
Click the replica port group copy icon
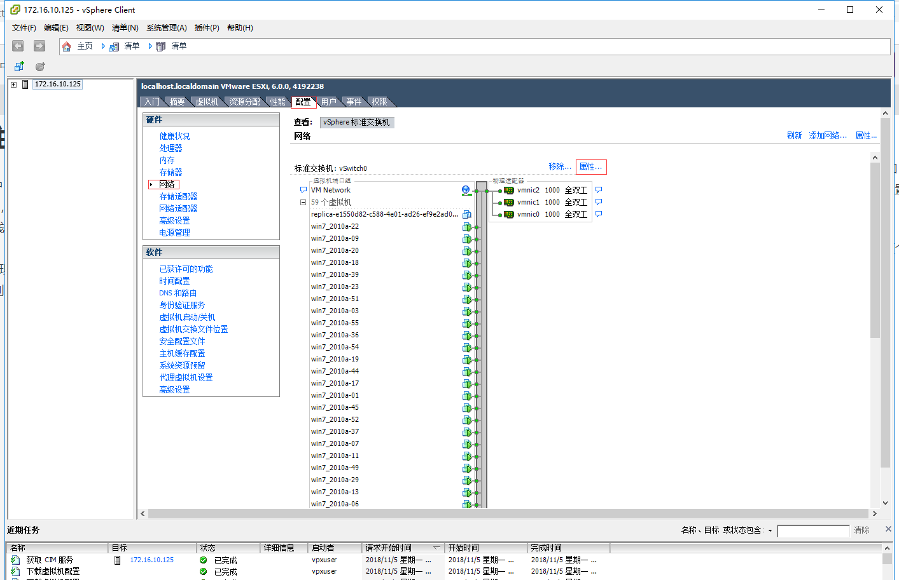coord(467,214)
